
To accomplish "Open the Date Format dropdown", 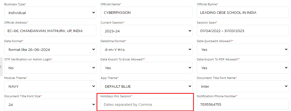I will (x=50, y=49).
